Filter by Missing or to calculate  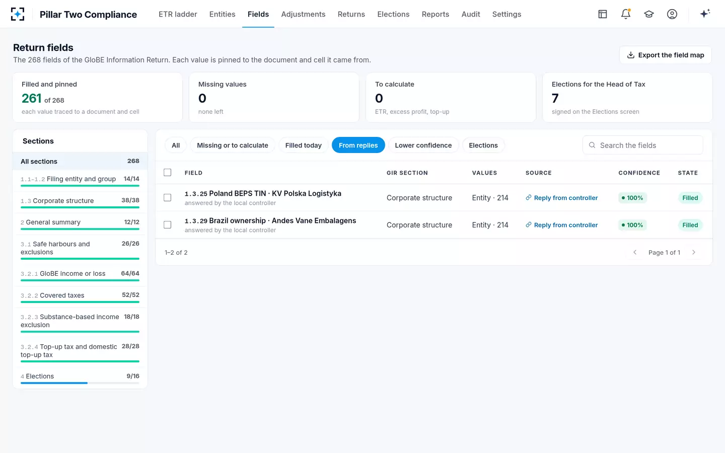click(x=233, y=145)
